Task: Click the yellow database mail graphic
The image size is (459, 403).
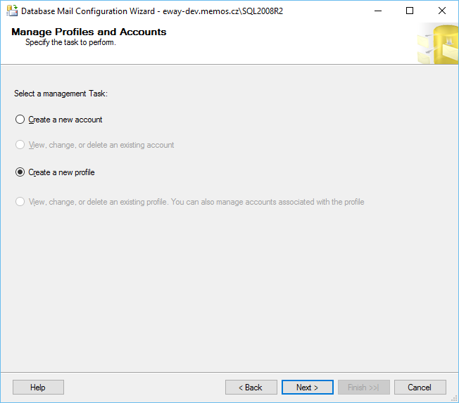Action: click(x=438, y=44)
